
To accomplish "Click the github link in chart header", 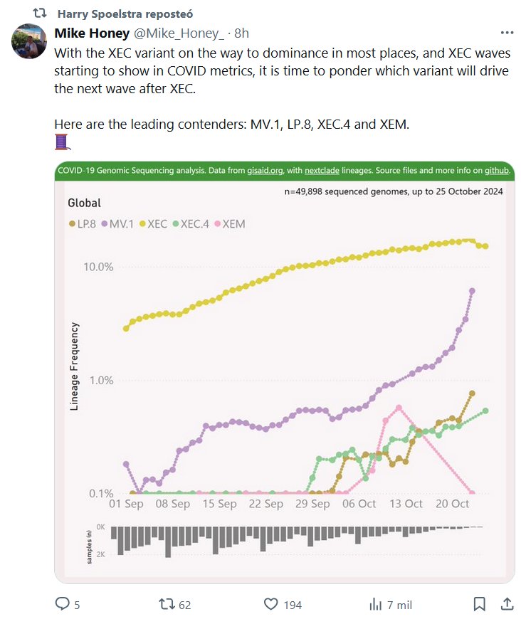I will (497, 171).
